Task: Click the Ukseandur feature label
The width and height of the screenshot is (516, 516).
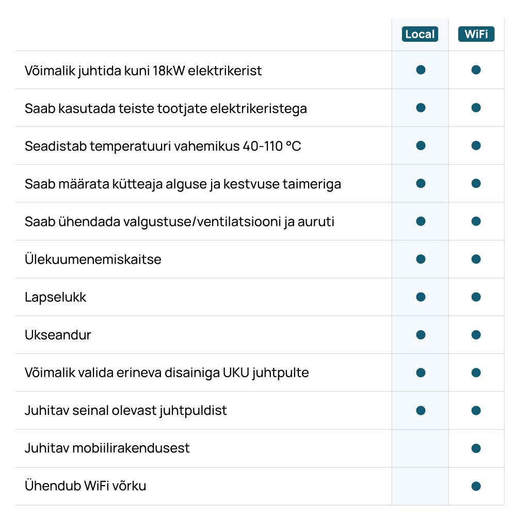Action: coord(58,335)
